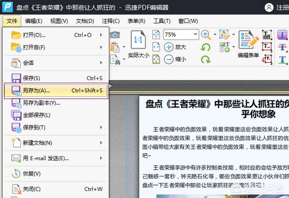This screenshot has width=289, height=198.
Task: Open the 视图(V) menu
Action: click(59, 21)
